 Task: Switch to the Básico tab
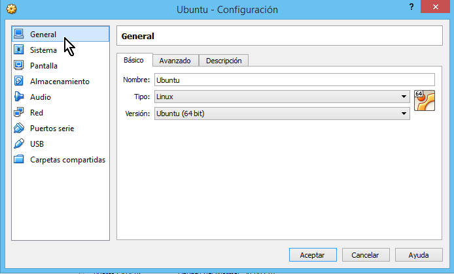click(x=134, y=60)
